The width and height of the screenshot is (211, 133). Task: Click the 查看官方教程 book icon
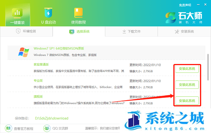(8, 128)
